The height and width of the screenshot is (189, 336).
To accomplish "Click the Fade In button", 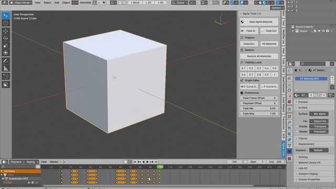I will pos(249,31).
